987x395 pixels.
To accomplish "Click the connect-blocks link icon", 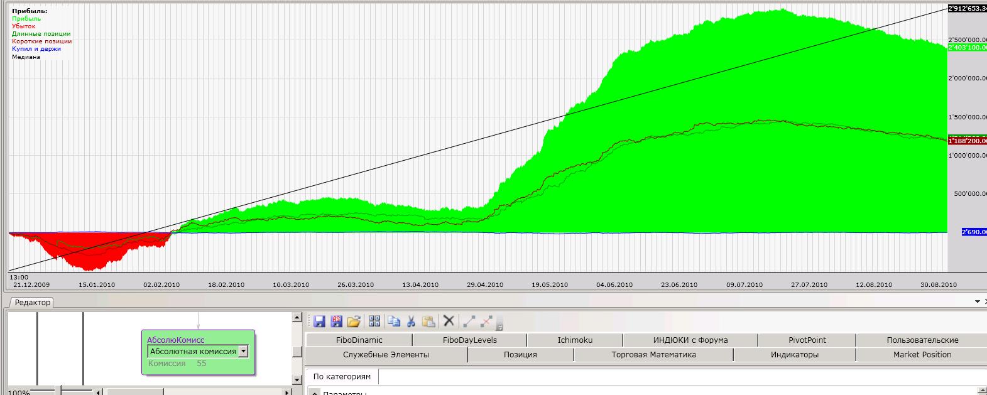I will coord(469,322).
